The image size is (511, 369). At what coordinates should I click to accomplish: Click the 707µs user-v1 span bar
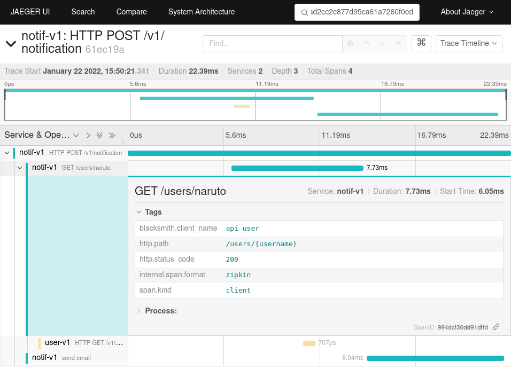(x=309, y=343)
